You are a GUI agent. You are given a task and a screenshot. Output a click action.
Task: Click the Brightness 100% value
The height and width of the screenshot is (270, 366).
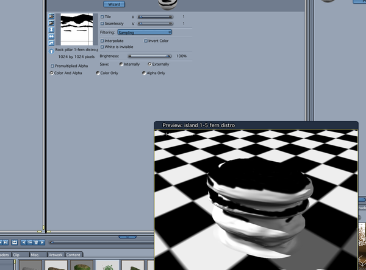coord(181,56)
